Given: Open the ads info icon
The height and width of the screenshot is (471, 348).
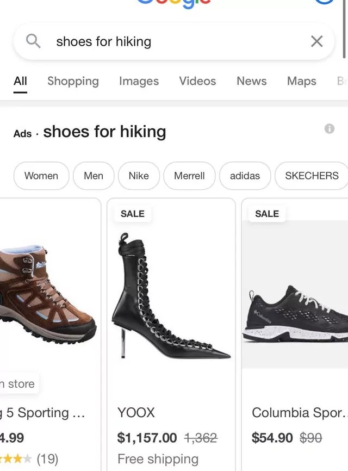Looking at the screenshot, I should [329, 129].
